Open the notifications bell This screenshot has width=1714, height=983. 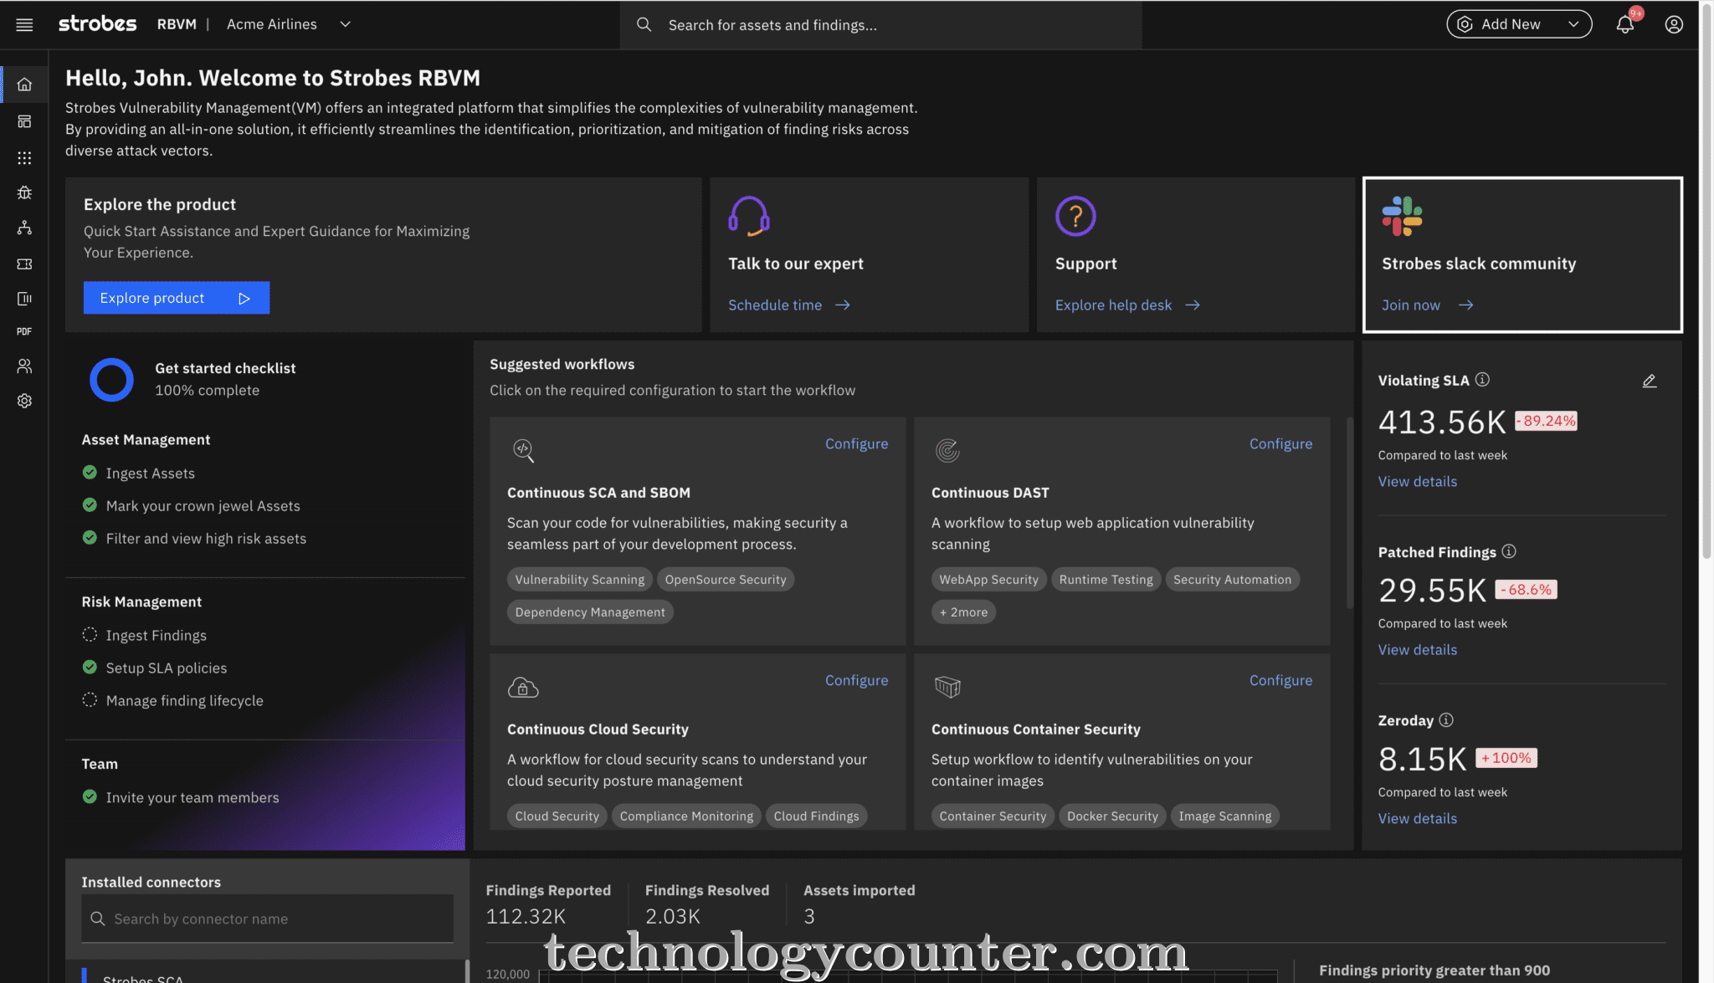tap(1625, 24)
